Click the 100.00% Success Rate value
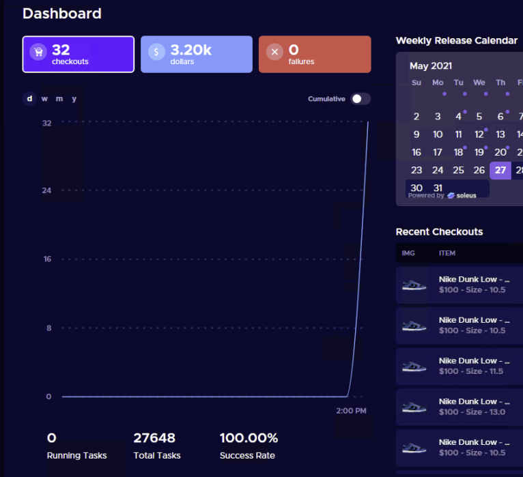Image resolution: width=523 pixels, height=477 pixels. [x=249, y=438]
